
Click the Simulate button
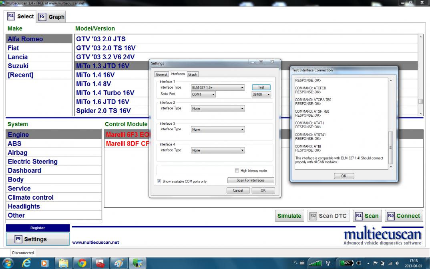coord(289,216)
